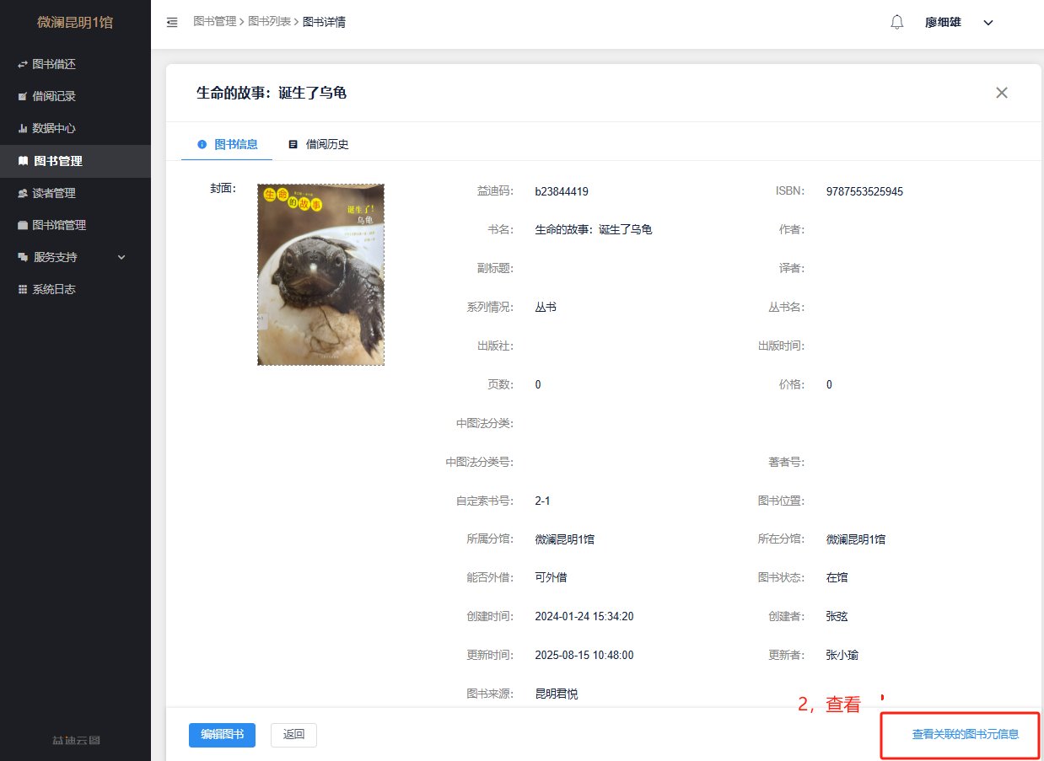Switch to the 借阅历史 tab

tap(319, 144)
